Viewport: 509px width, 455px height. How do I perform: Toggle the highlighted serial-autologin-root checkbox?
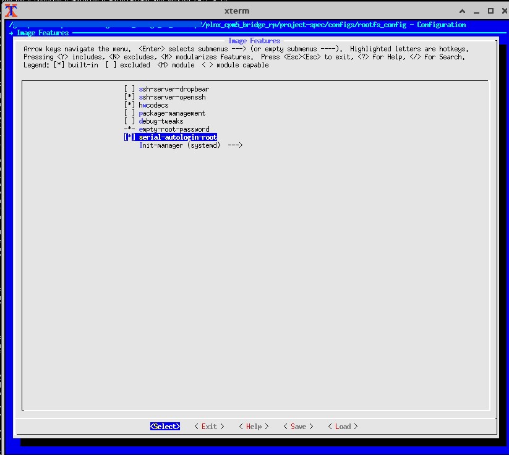point(129,137)
